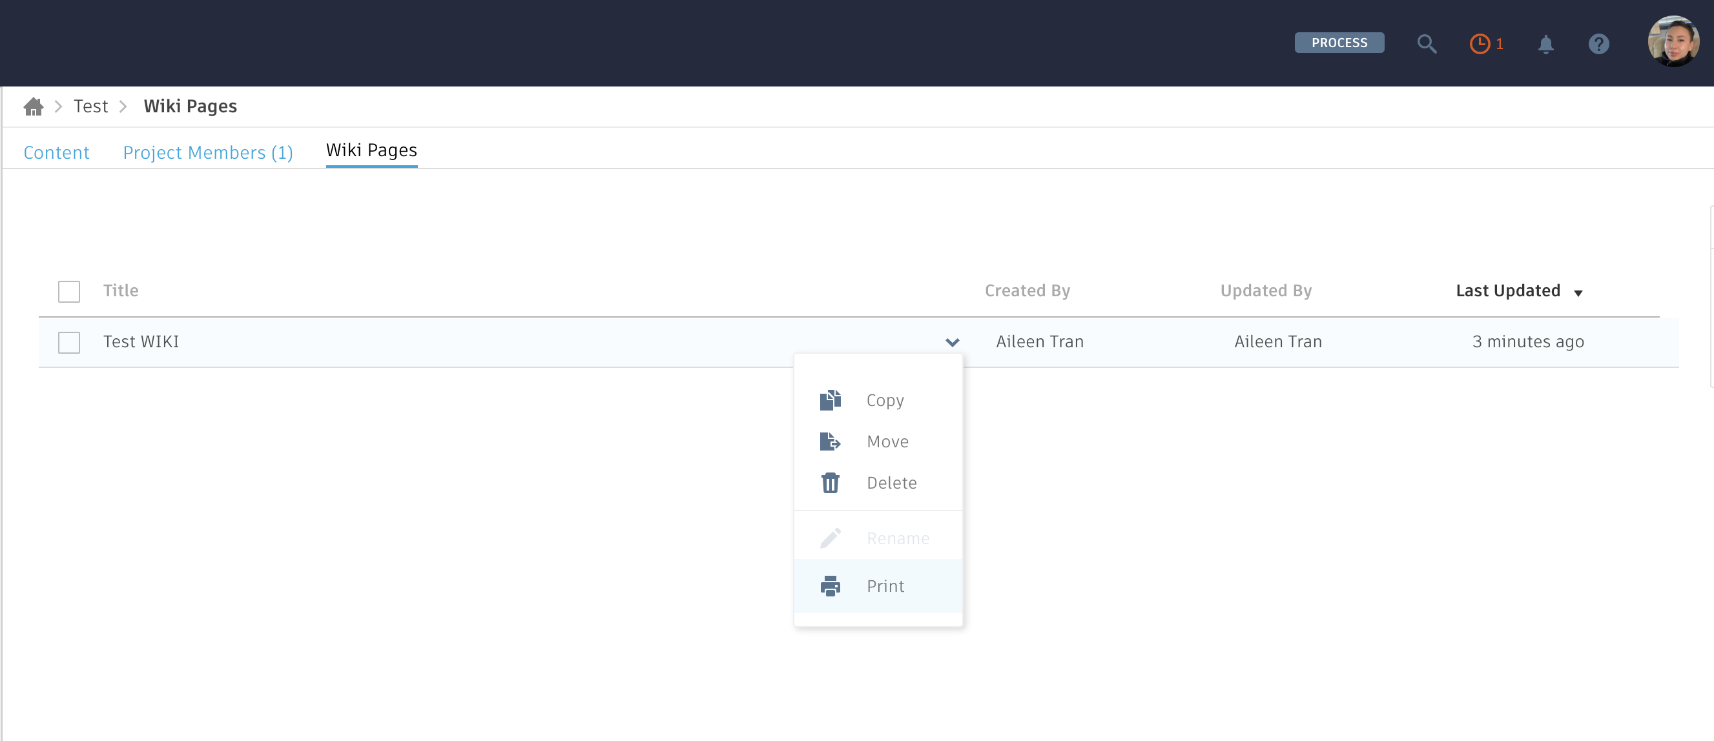Click the help question mark icon
This screenshot has width=1714, height=741.
pyautogui.click(x=1598, y=44)
